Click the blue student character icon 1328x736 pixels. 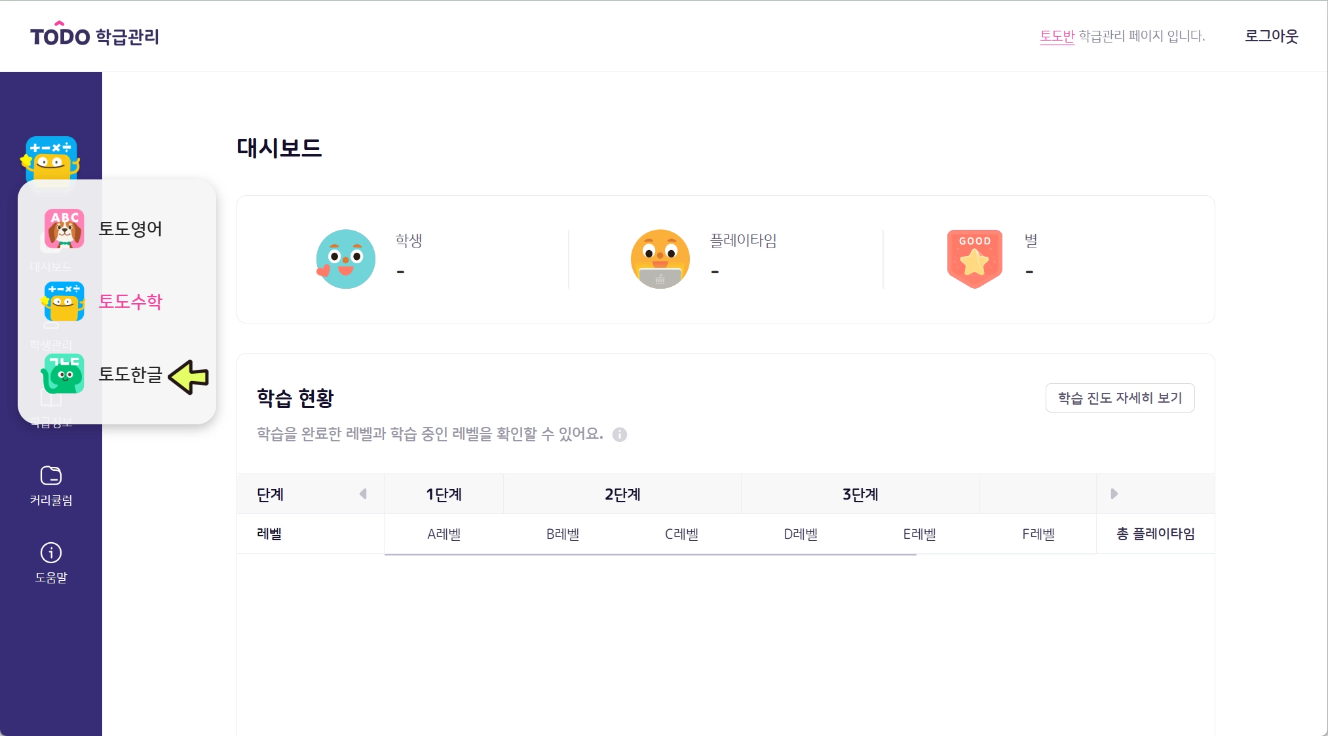[345, 259]
